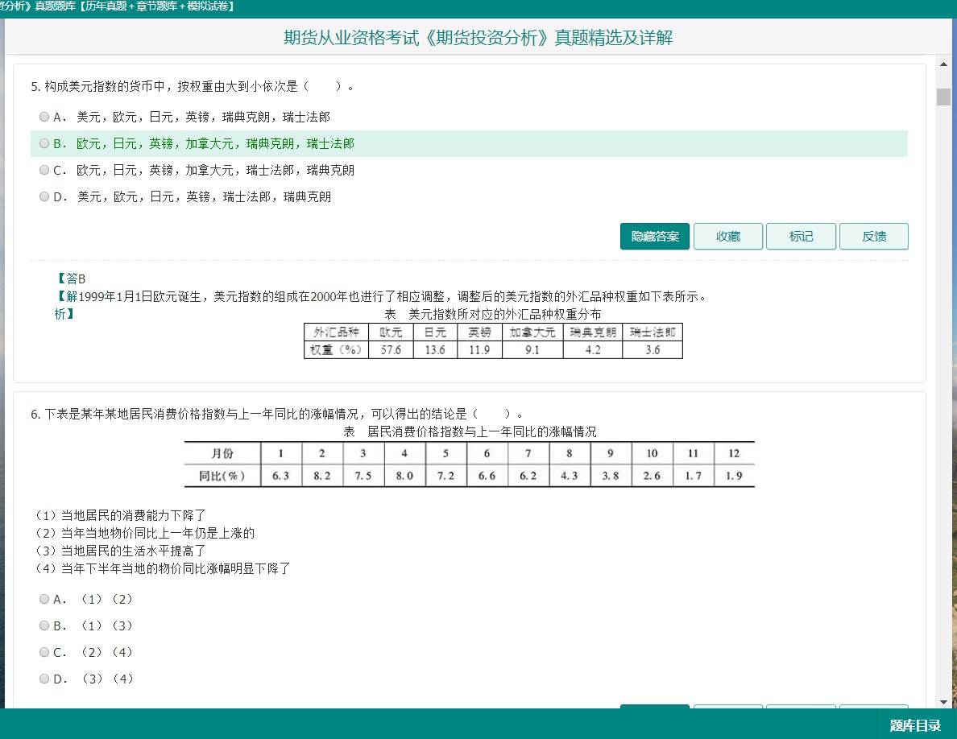957x739 pixels.
Task: Select option A for question 5
Action: (44, 118)
